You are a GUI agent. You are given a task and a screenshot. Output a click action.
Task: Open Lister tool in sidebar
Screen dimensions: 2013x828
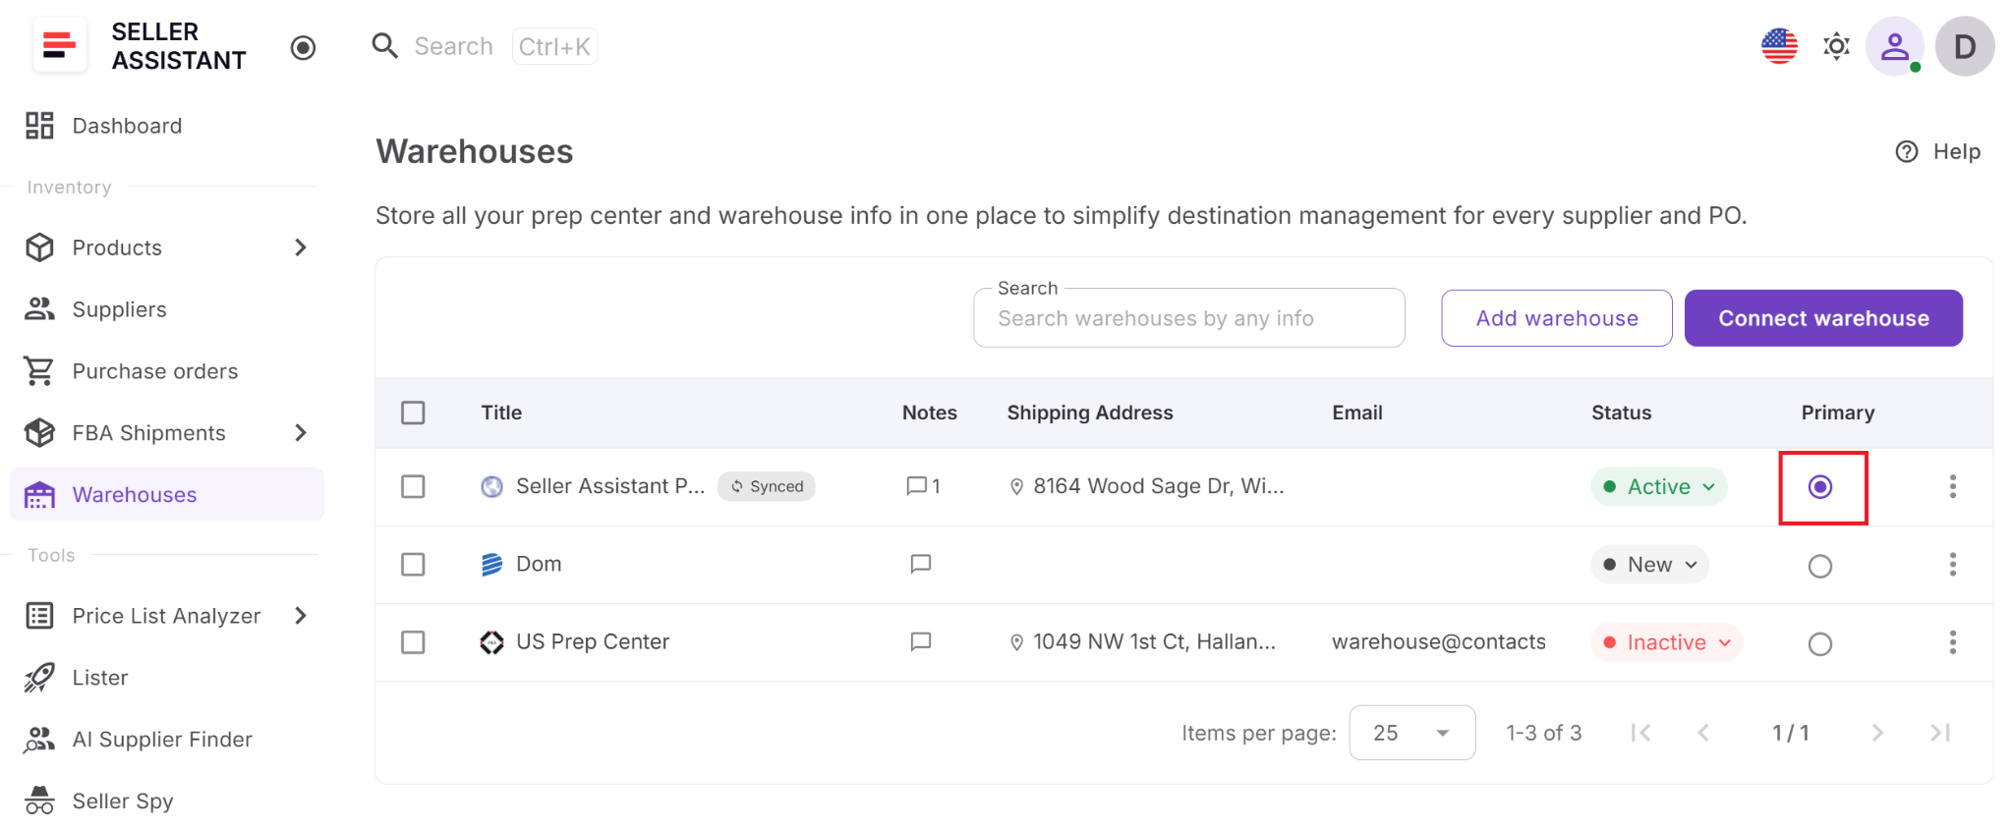167,678
